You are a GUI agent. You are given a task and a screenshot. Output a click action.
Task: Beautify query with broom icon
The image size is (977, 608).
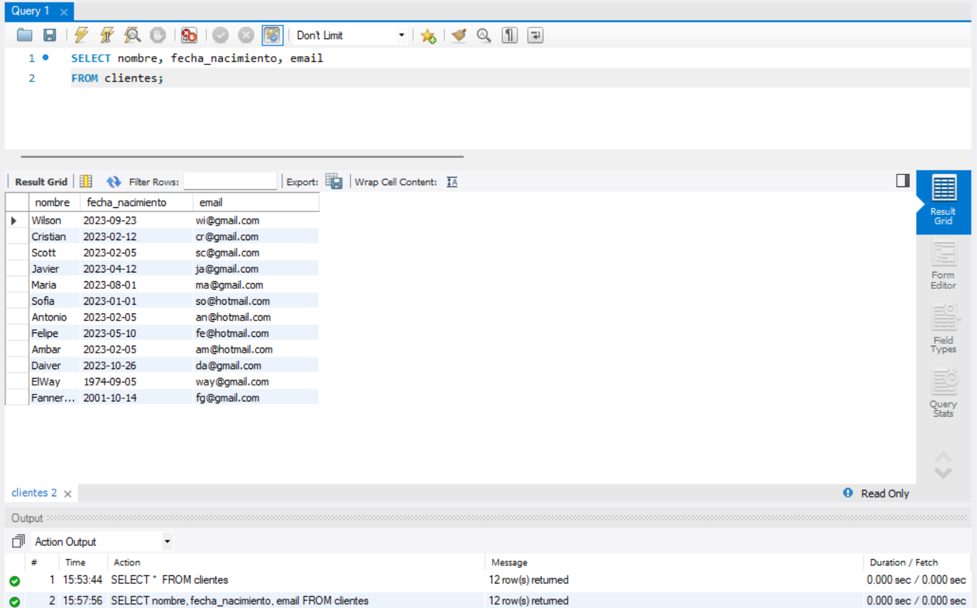coord(459,35)
